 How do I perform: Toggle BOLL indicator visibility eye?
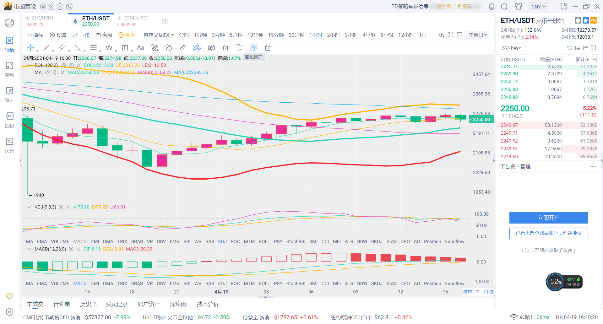point(64,65)
